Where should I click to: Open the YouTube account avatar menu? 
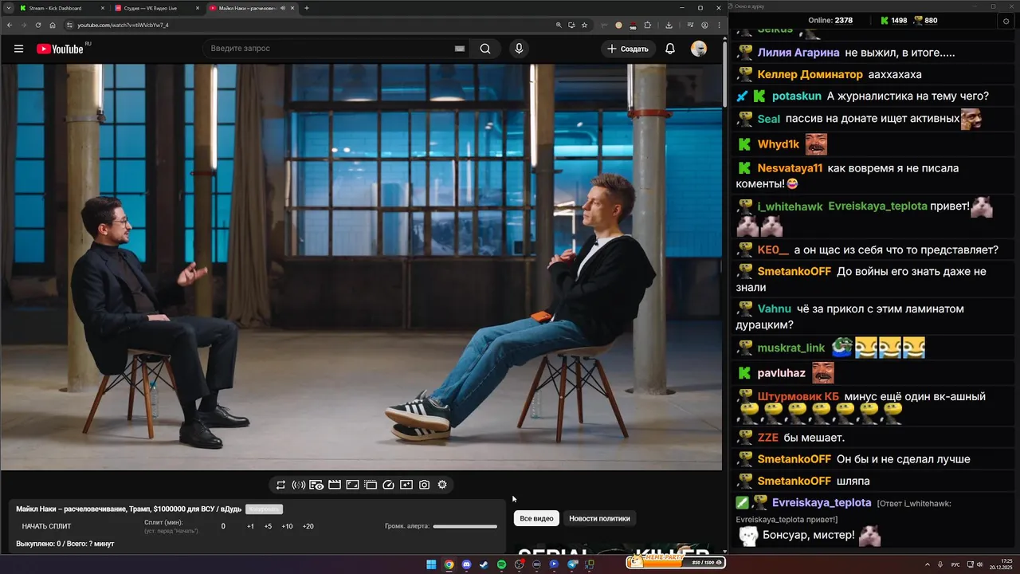(x=699, y=49)
